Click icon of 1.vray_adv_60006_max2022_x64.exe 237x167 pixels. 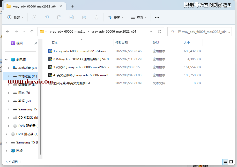(50, 51)
